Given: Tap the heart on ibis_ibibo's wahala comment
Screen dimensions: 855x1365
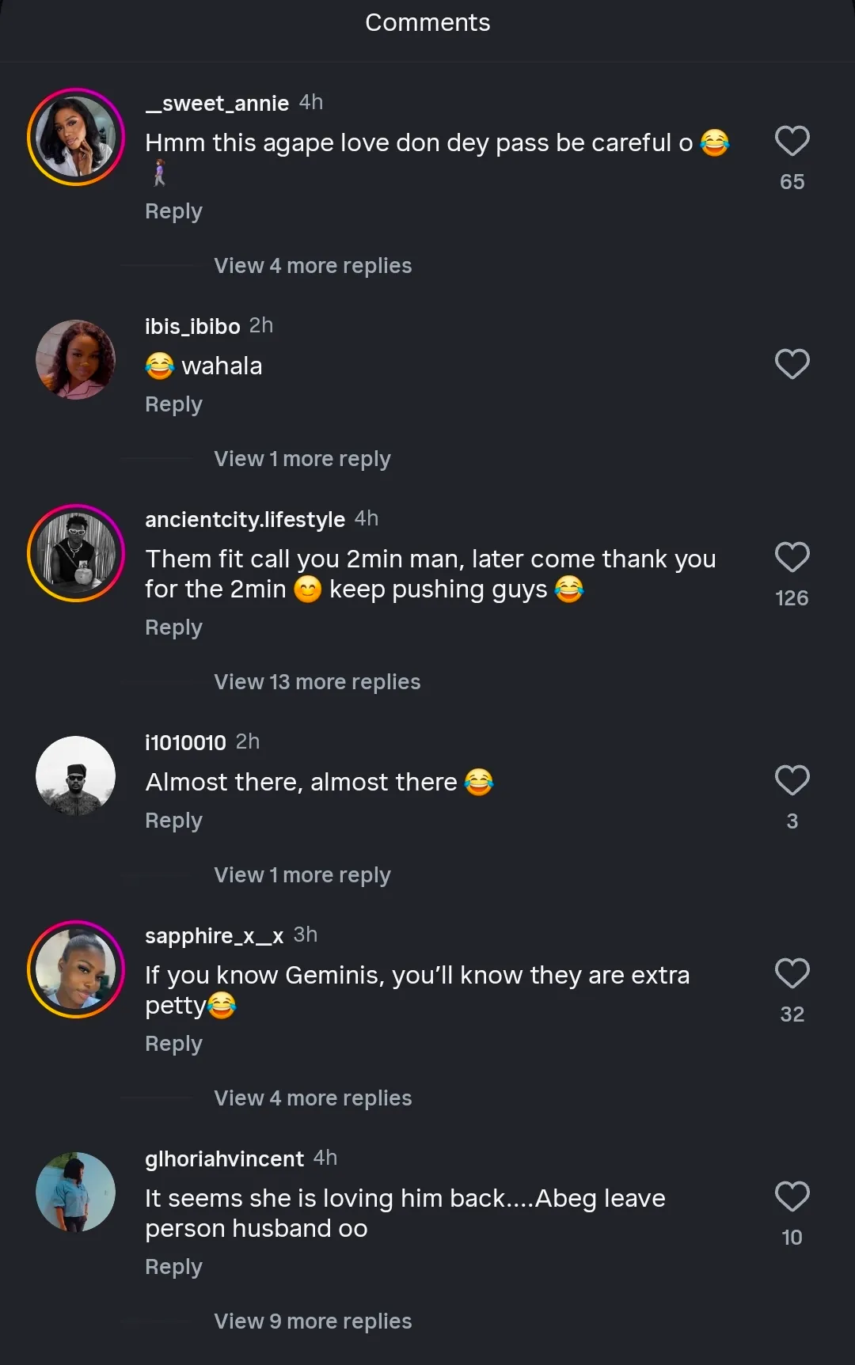Looking at the screenshot, I should tap(792, 364).
